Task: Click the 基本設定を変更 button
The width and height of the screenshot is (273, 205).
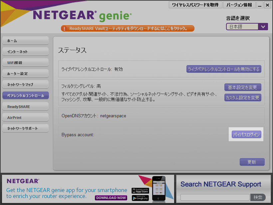Action: [x=243, y=87]
